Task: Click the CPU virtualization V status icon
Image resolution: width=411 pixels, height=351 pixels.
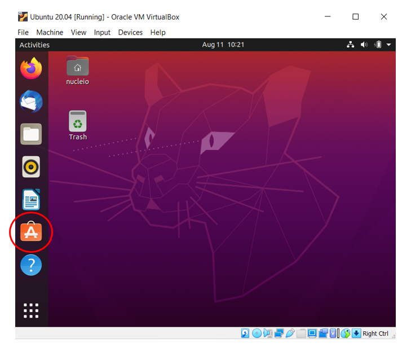Action: tap(333, 333)
